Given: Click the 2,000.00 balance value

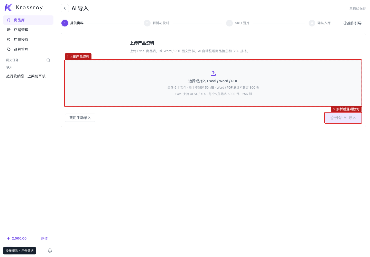Looking at the screenshot, I should 19,238.
